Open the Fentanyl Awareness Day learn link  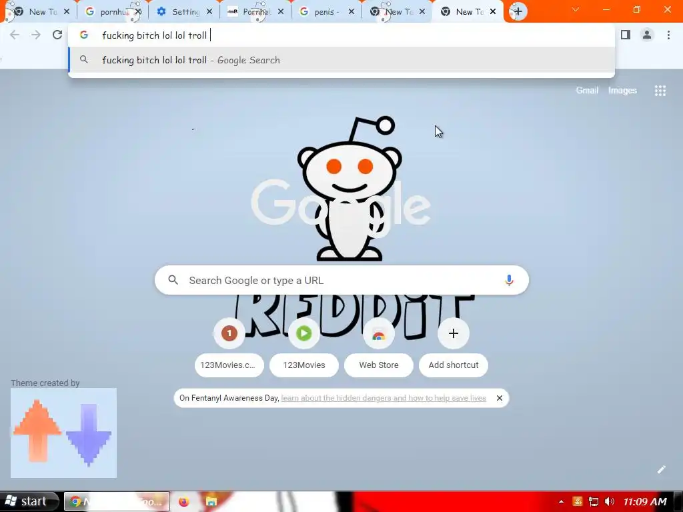tap(384, 398)
